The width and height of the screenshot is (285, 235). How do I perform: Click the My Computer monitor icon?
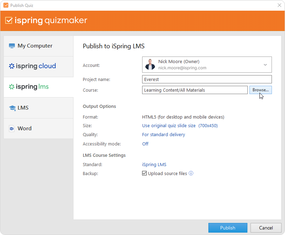12,46
